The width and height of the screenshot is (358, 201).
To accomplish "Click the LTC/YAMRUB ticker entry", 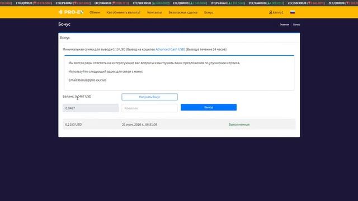I will pos(112,3).
